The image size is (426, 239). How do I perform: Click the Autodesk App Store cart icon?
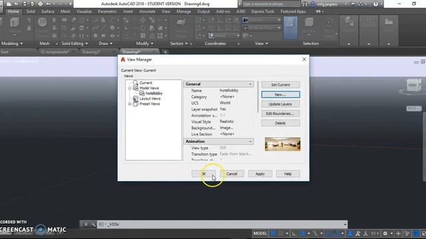(x=353, y=4)
